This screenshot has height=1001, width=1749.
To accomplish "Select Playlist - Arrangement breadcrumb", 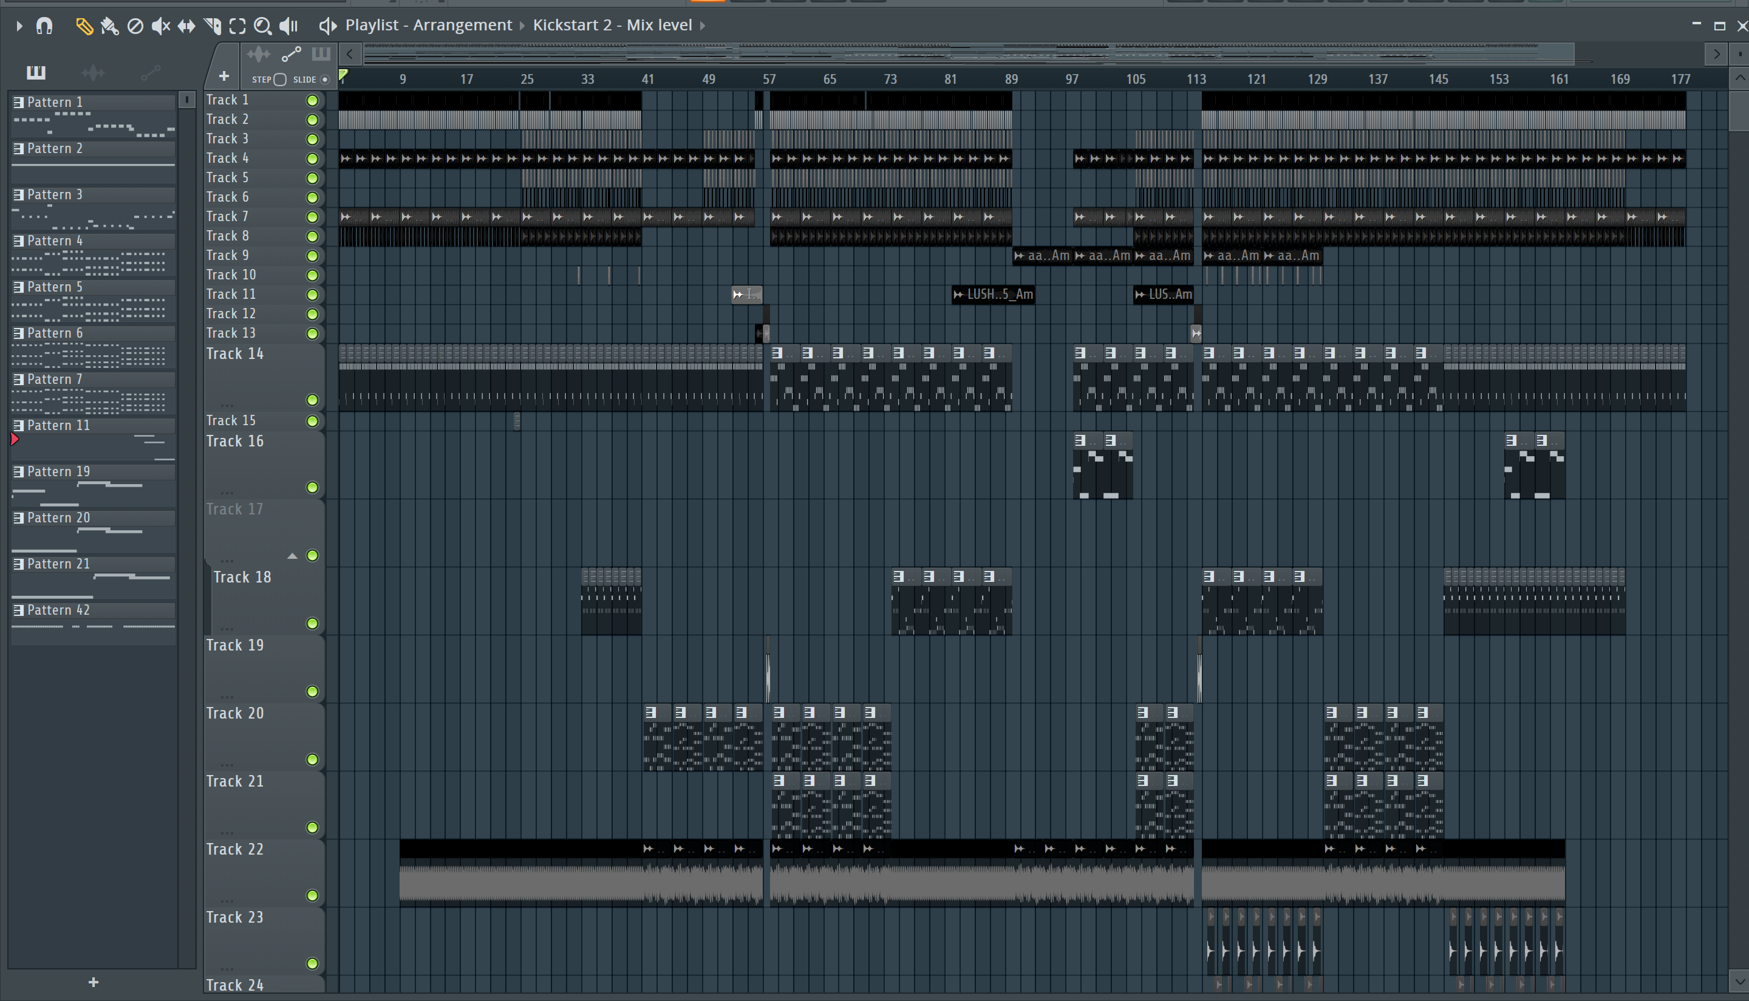I will tap(429, 26).
